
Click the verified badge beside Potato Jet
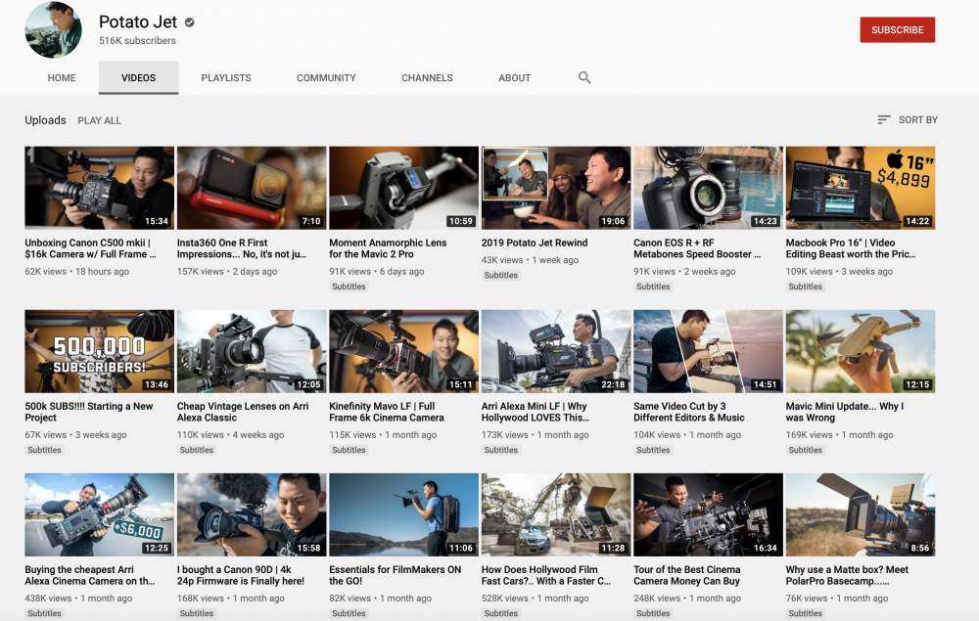pos(189,22)
